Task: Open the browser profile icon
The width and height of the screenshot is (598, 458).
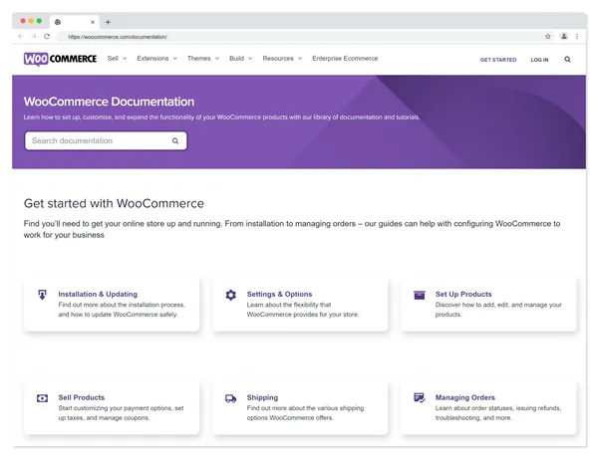Action: [x=564, y=36]
